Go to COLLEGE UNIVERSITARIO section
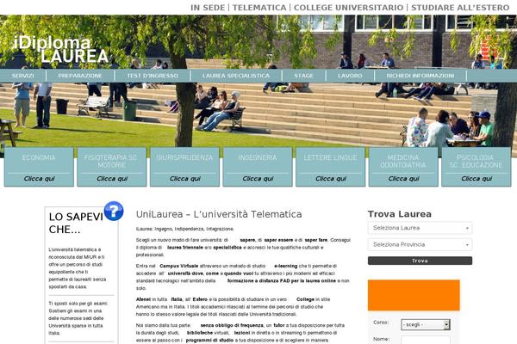This screenshot has width=517, height=344. point(348,8)
